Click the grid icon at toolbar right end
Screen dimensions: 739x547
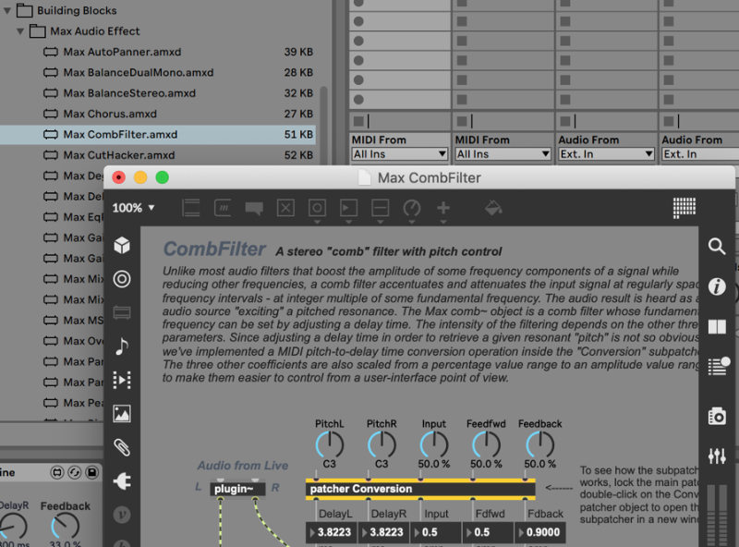(684, 208)
